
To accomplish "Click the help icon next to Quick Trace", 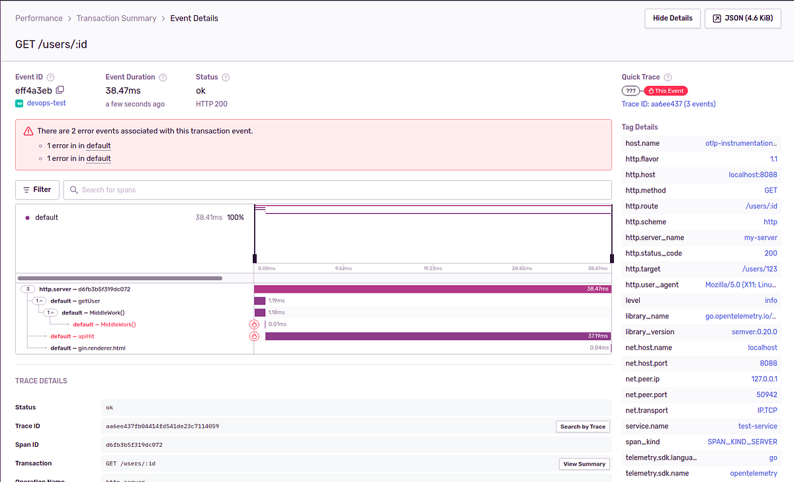I will click(667, 77).
